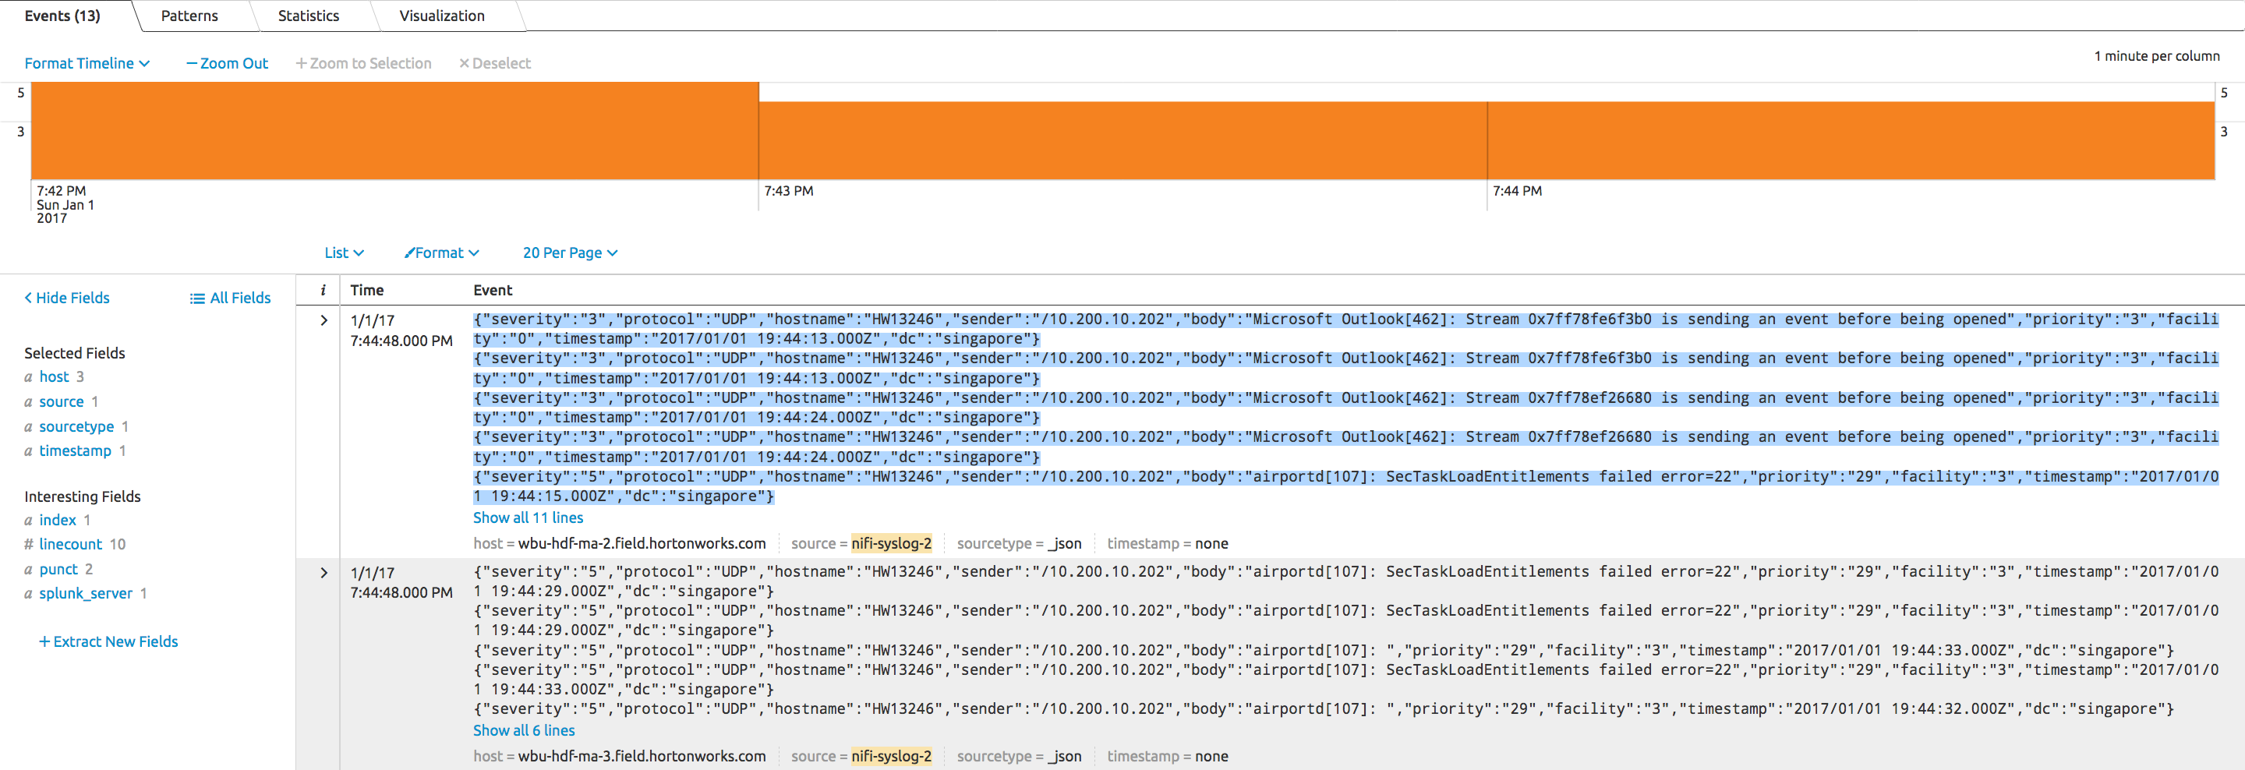Image resolution: width=2245 pixels, height=770 pixels.
Task: Open the 20 Per Page dropdown
Action: [x=569, y=253]
